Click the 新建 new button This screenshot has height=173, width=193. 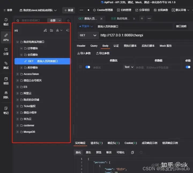pos(69,10)
